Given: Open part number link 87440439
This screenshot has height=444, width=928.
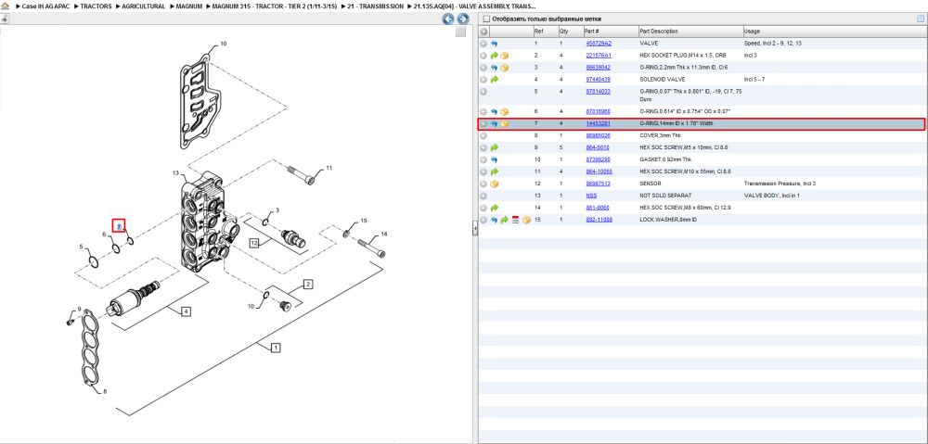Looking at the screenshot, I should [598, 79].
